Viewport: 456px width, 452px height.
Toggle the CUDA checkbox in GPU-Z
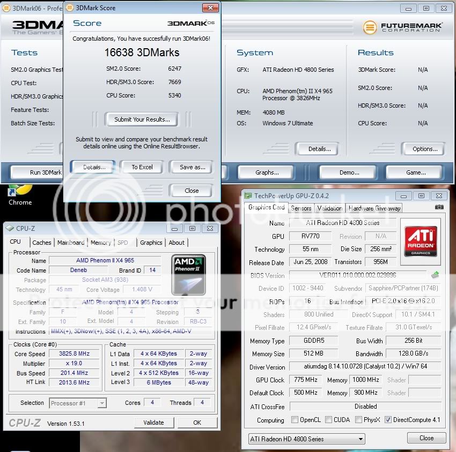[x=328, y=419]
